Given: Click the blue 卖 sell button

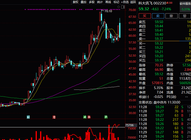Looking at the screenshot, I should tap(158, 16).
